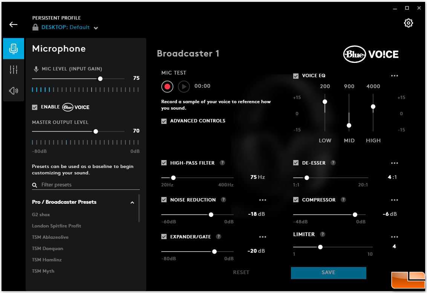
Task: Focus the Filter presets search field
Action: (86, 185)
